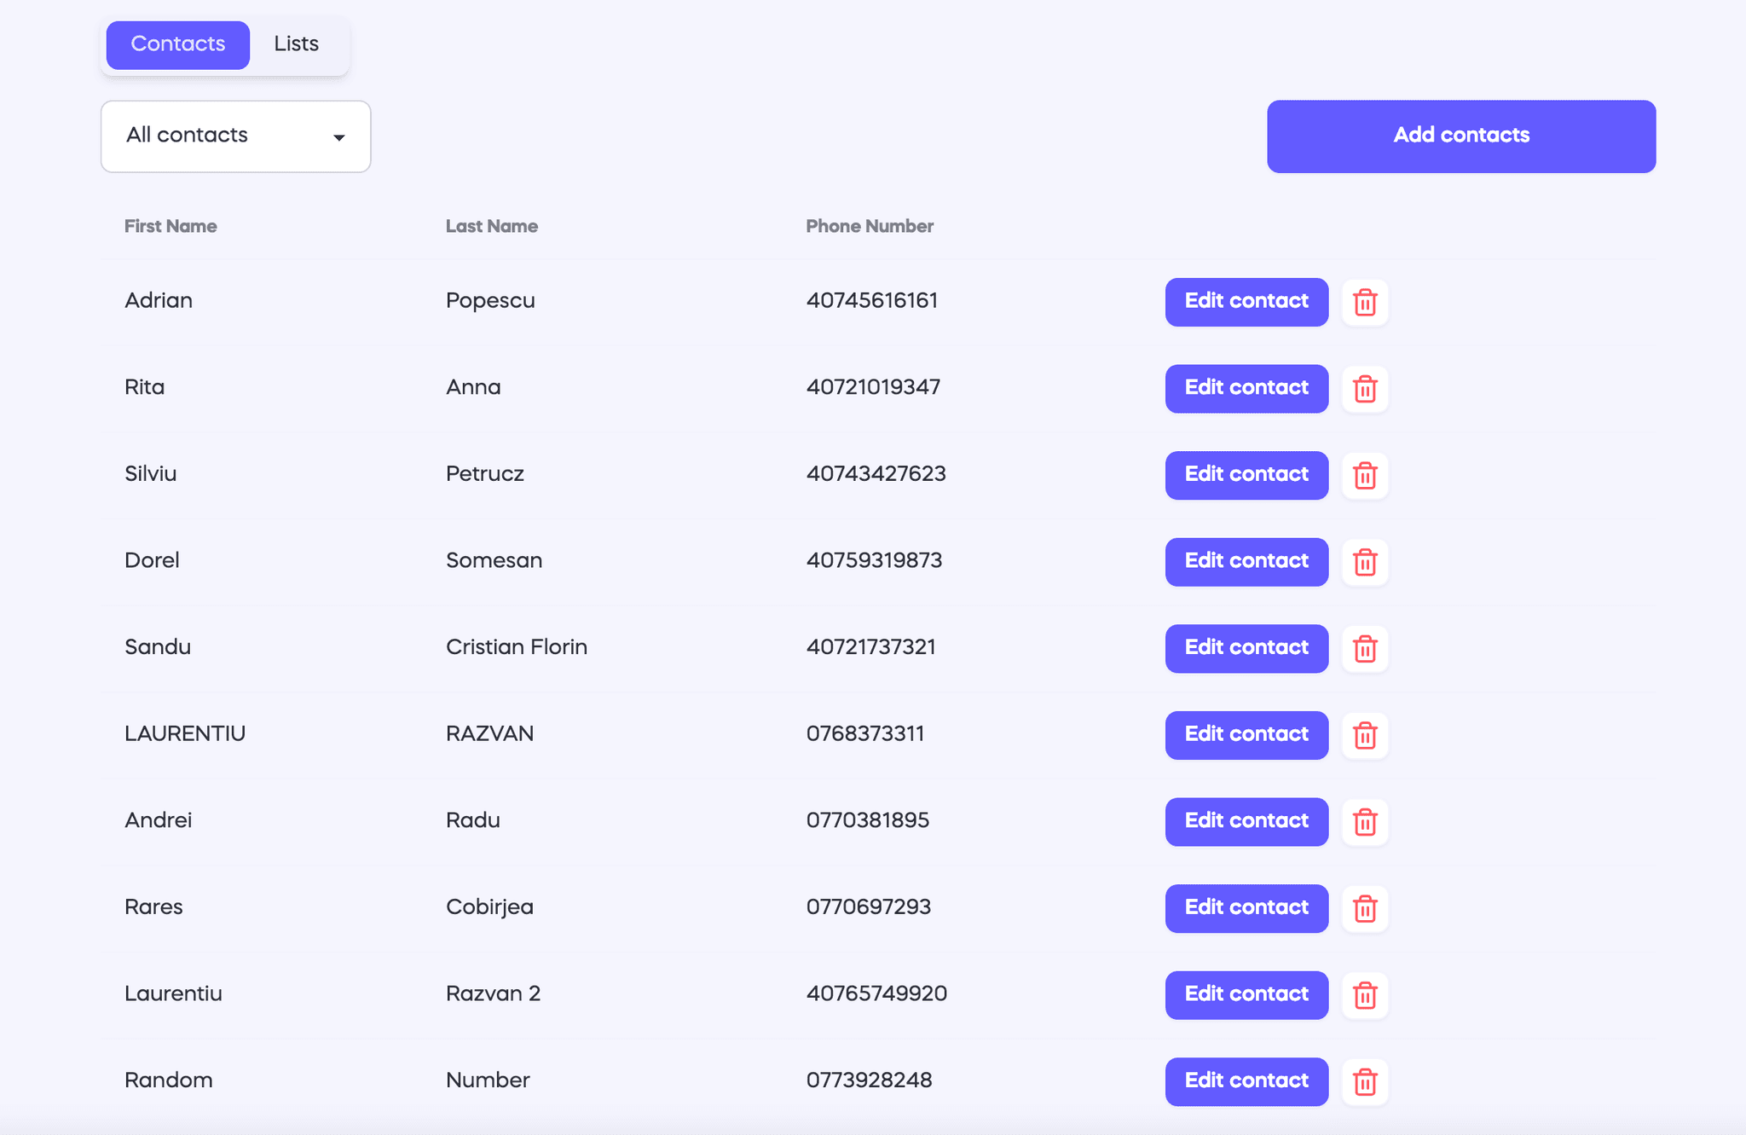This screenshot has height=1135, width=1746.
Task: Delete the LAURENTIU RAZVAN contact
Action: click(x=1365, y=735)
